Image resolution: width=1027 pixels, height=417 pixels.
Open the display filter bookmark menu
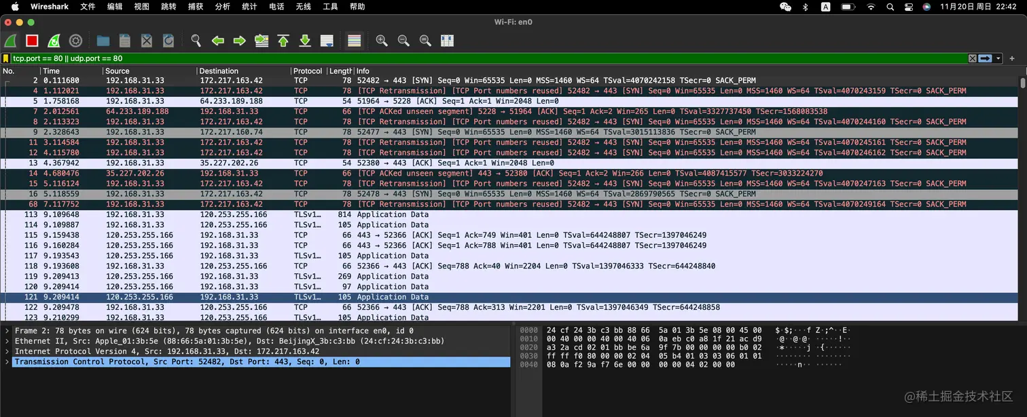click(6, 59)
